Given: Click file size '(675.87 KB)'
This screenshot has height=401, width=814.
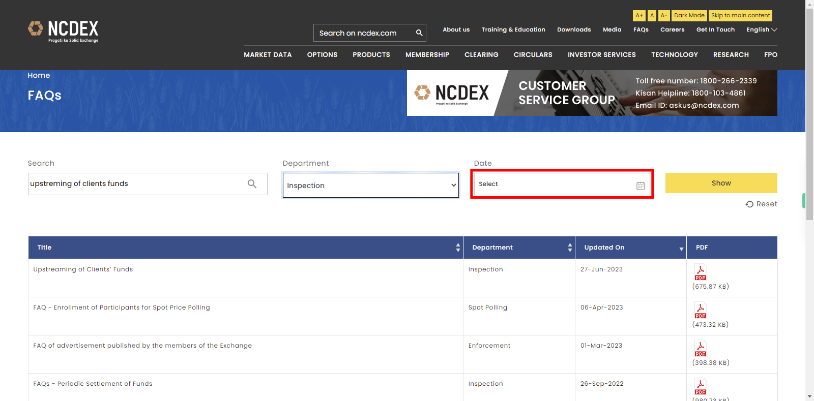Looking at the screenshot, I should coord(711,287).
